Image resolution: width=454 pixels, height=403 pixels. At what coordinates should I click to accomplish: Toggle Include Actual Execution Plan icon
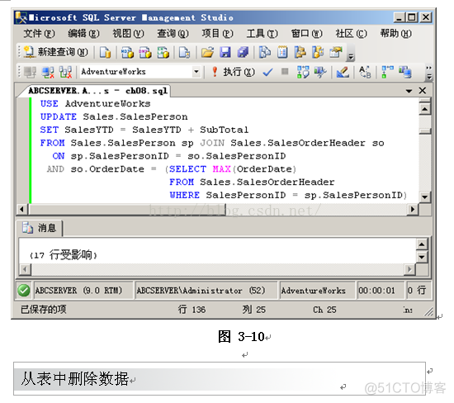(387, 72)
